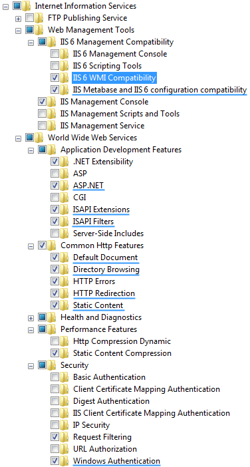Viewport: 250px width, 467px height.
Task: Check IIS Management Service checkbox
Action: pyautogui.click(x=43, y=126)
